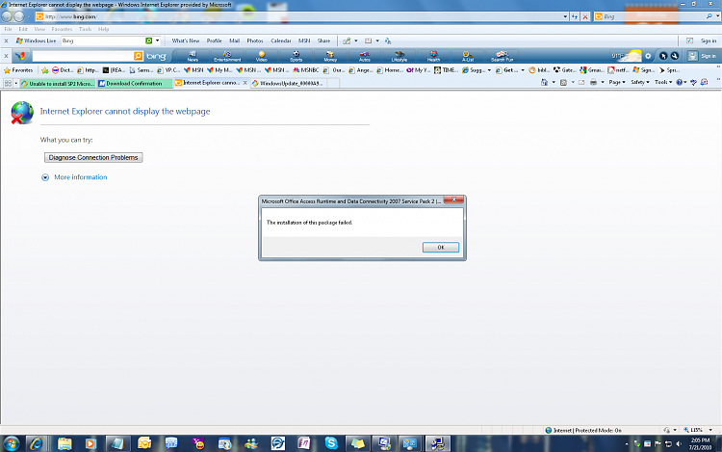Open the Edit menu

coord(23,29)
